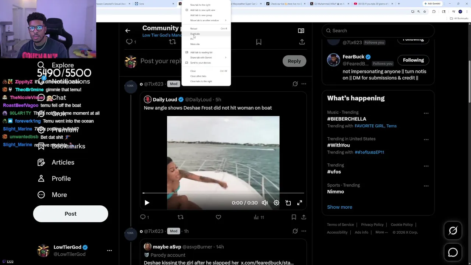The image size is (471, 265).
Task: Select Reload in tab context menu
Action: [206, 29]
